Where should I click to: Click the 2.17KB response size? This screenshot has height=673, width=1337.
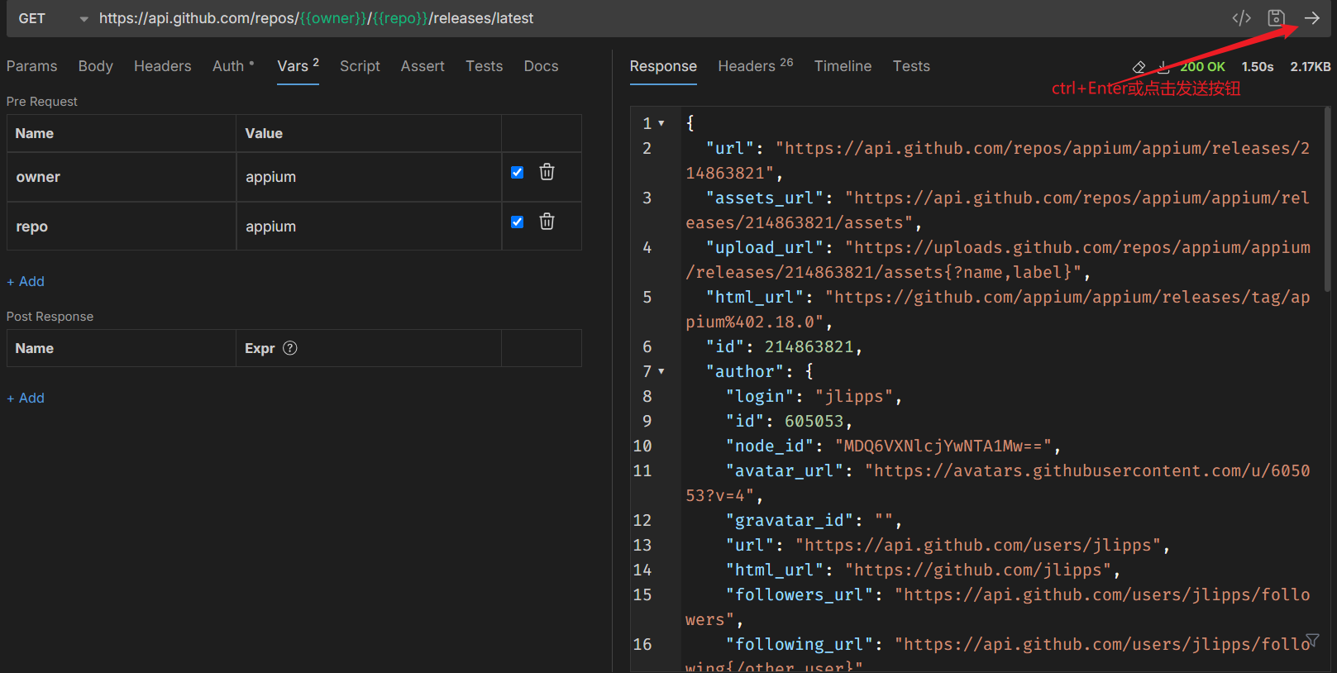pyautogui.click(x=1311, y=67)
